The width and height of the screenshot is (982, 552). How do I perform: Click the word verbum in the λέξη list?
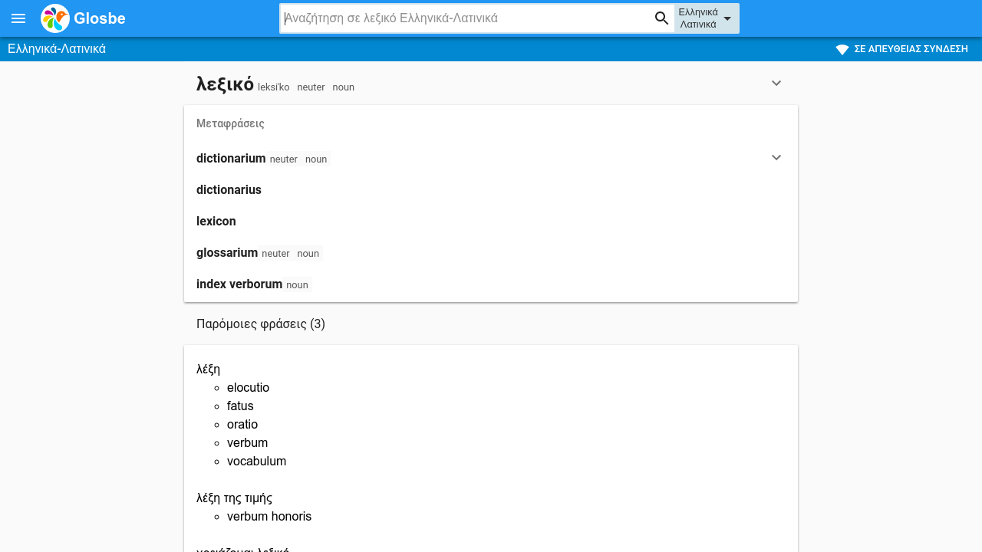tap(247, 443)
